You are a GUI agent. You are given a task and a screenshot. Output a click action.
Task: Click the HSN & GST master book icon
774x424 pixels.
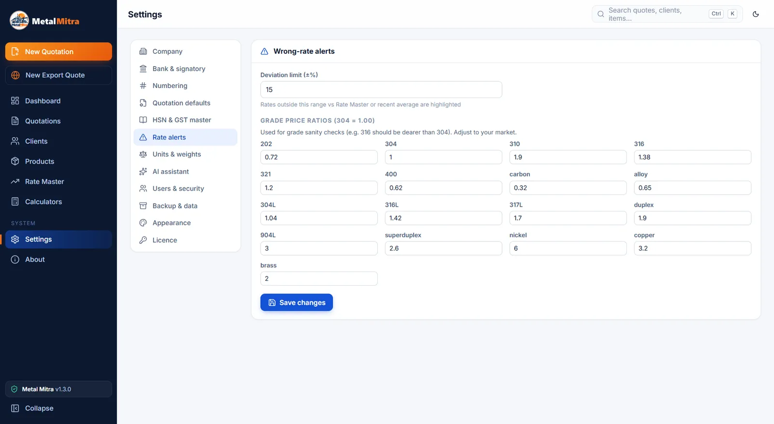click(143, 120)
